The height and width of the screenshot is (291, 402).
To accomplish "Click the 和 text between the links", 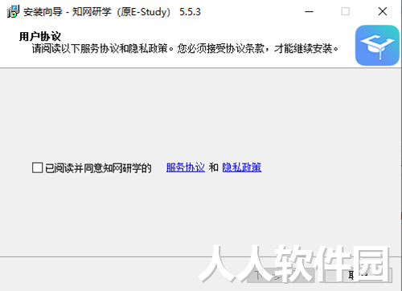I will tap(214, 168).
